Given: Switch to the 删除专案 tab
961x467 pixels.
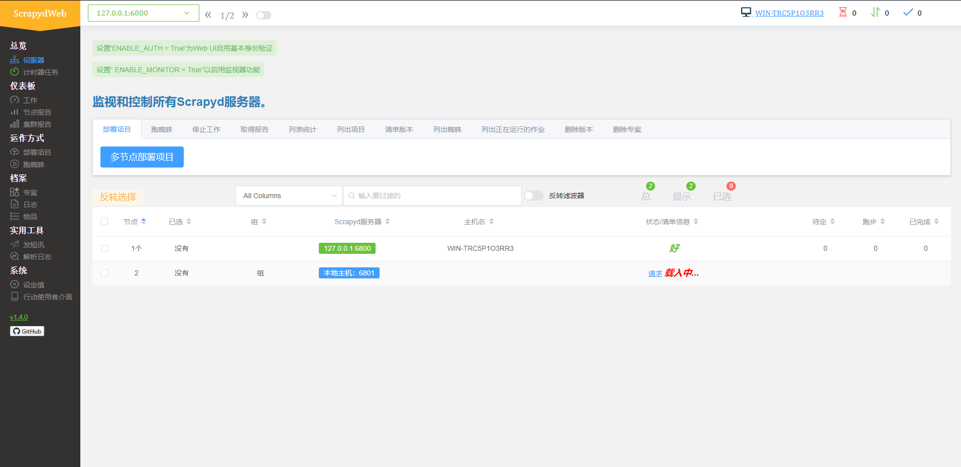Looking at the screenshot, I should [x=627, y=129].
